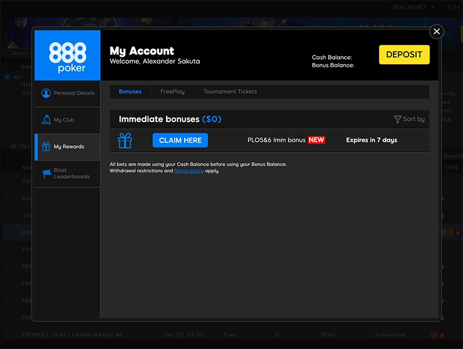Toggle the All checkbox in the lobby
Viewport: 463px width, 349px height.
[x=8, y=77]
